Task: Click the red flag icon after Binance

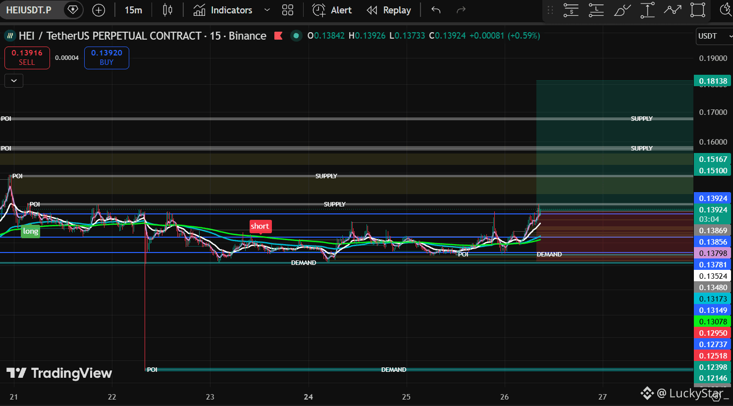Action: point(278,36)
